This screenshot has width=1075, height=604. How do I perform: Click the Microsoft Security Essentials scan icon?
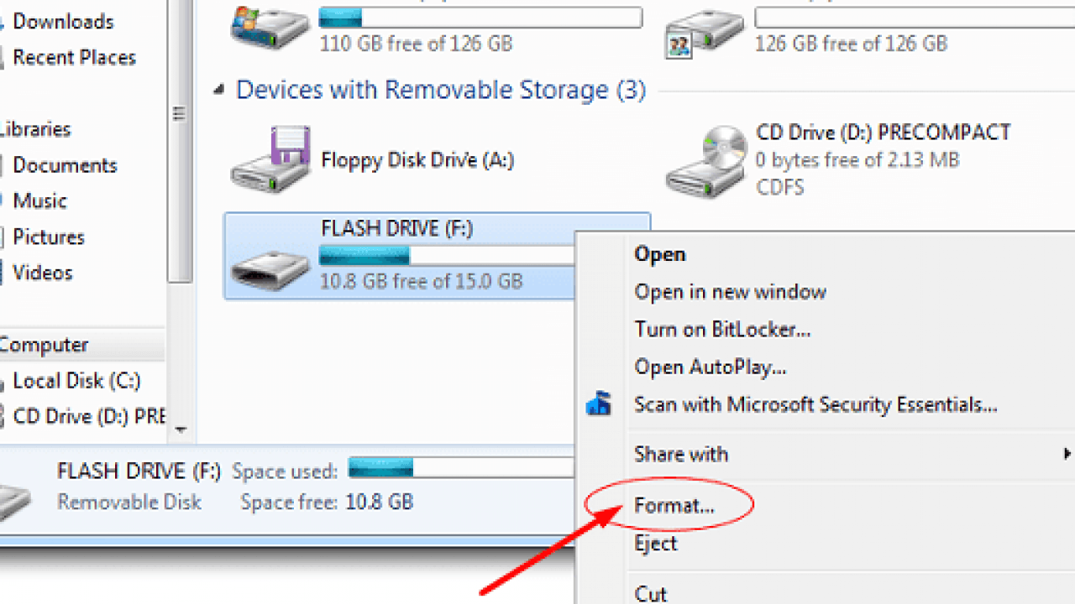click(x=599, y=404)
